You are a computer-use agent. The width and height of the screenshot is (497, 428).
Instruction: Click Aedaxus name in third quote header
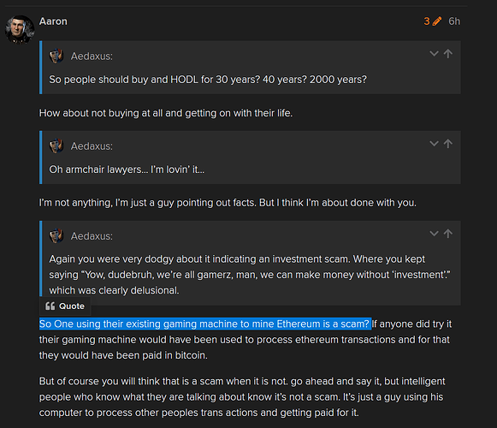(x=92, y=236)
